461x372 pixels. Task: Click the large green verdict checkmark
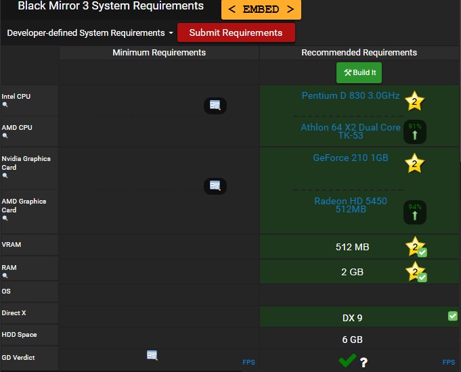pos(347,361)
